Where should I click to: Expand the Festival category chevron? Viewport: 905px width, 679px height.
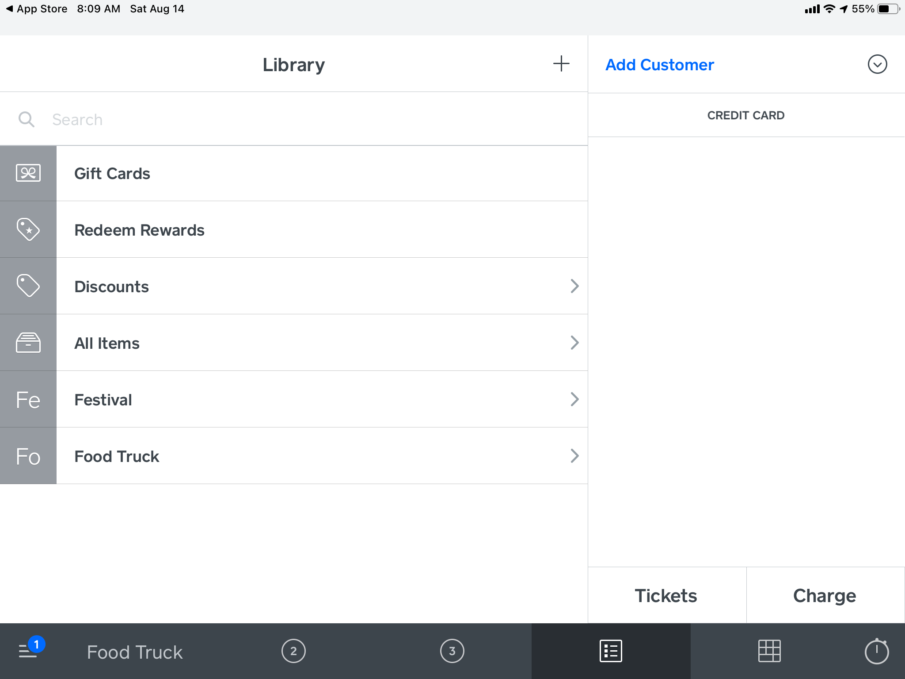[x=574, y=399]
